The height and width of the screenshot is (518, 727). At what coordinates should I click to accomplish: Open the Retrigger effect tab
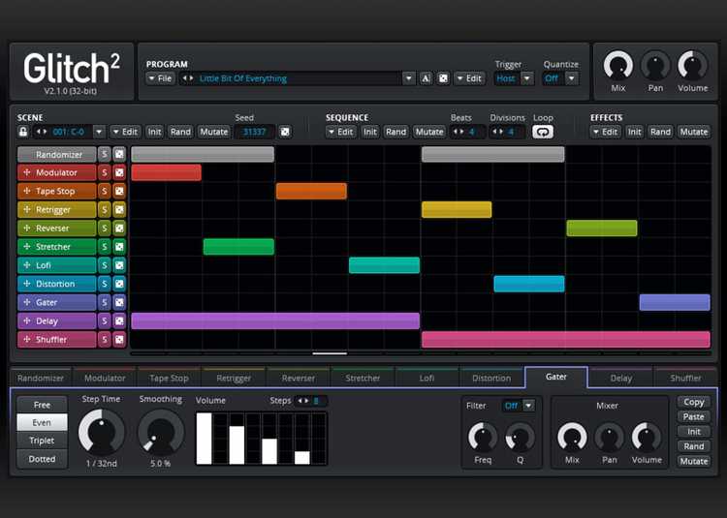tap(234, 378)
